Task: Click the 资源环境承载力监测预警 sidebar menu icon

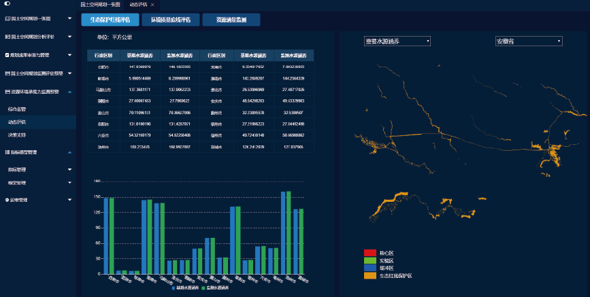Action: click(7, 91)
